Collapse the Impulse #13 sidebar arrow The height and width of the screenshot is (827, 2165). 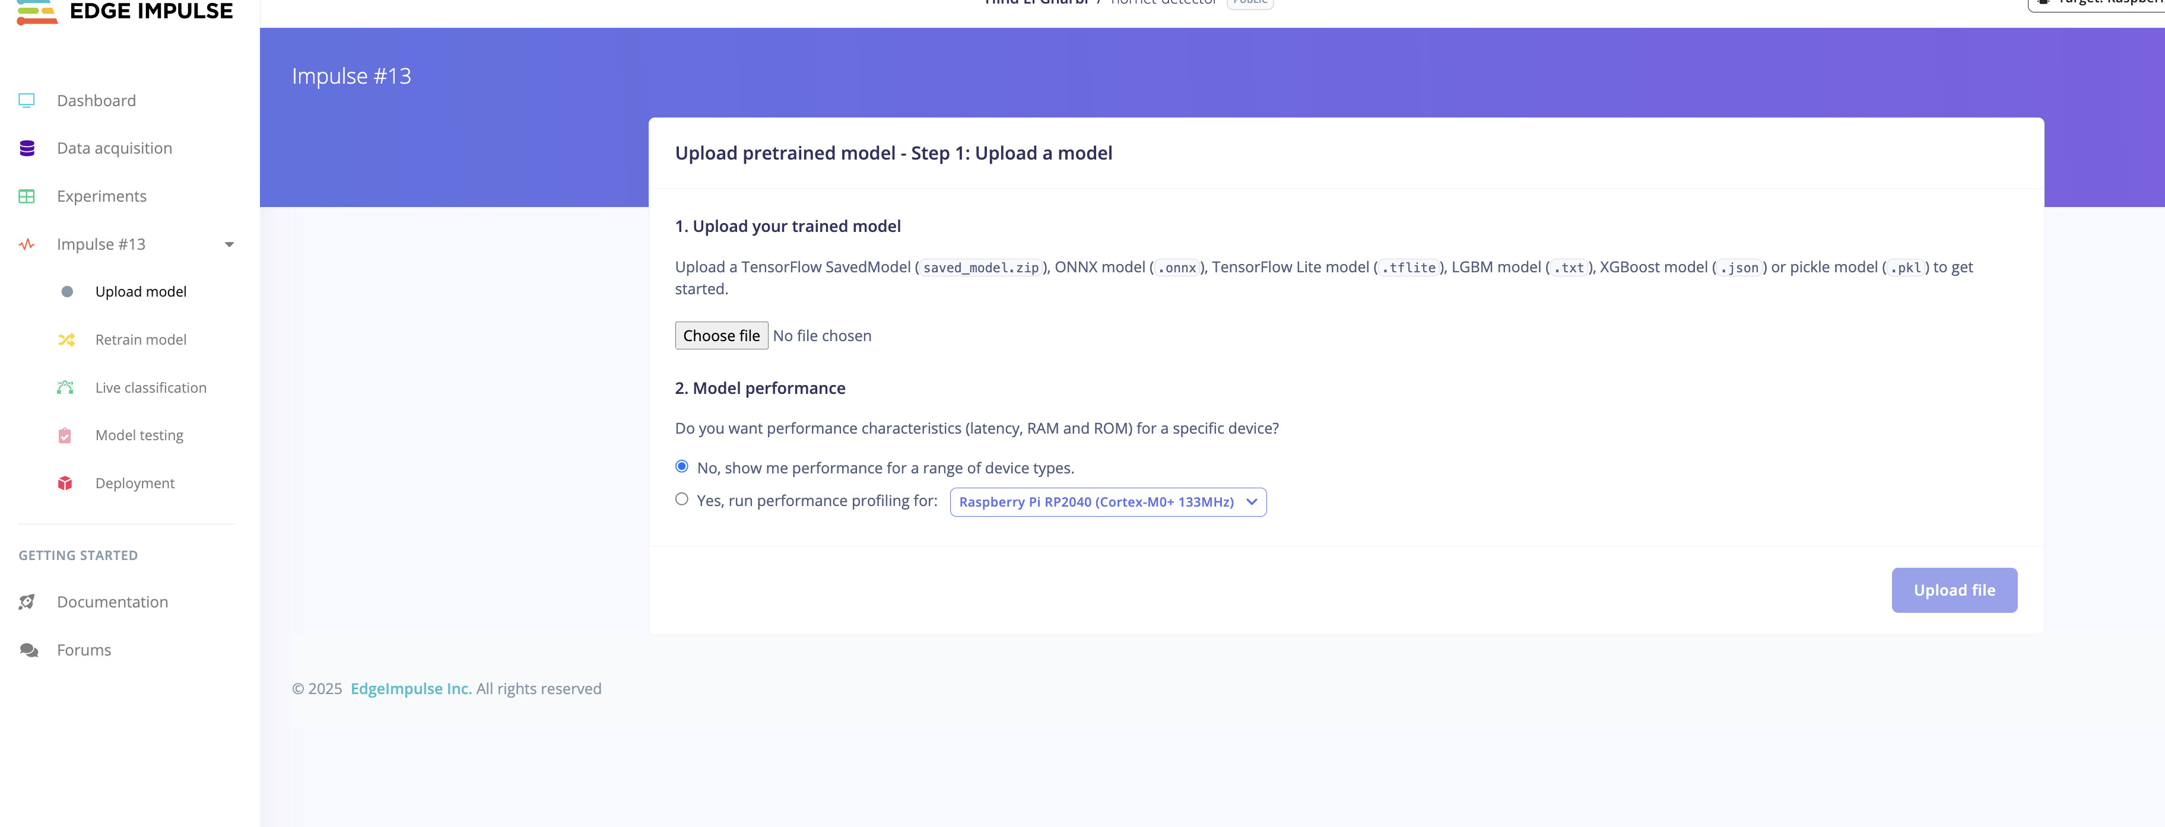pyautogui.click(x=228, y=244)
